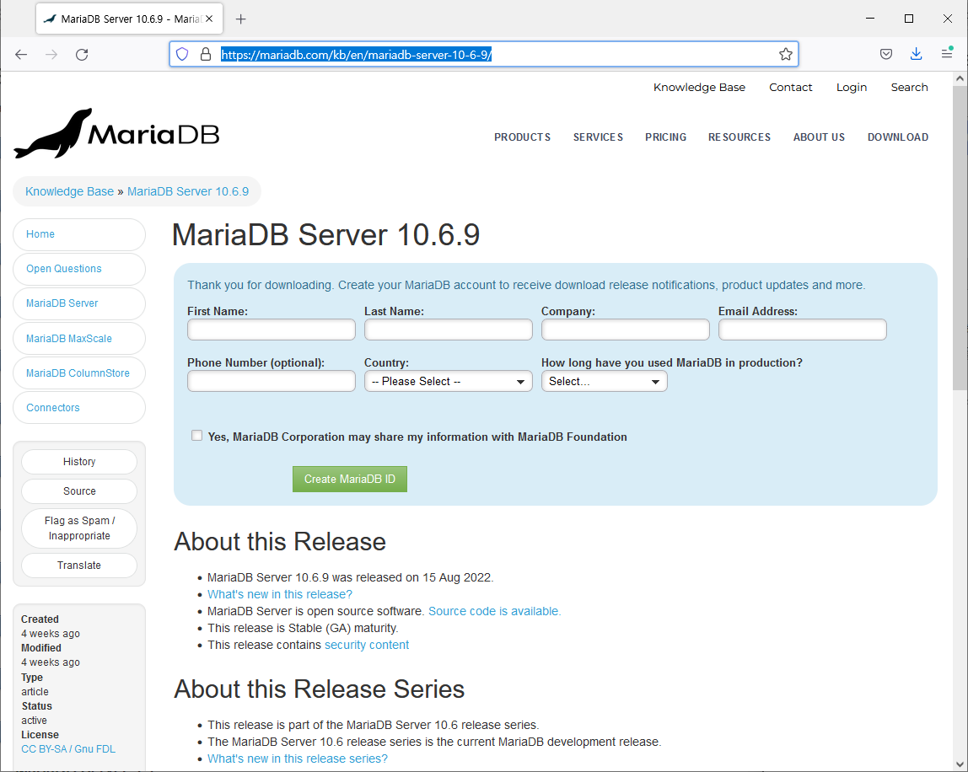The width and height of the screenshot is (968, 772).
Task: Open the downloads arrow icon
Action: (916, 54)
